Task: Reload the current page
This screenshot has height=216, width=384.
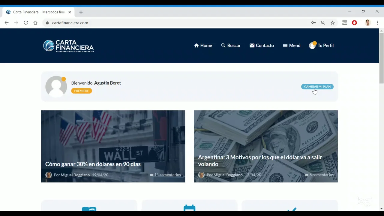Action: pos(26,23)
